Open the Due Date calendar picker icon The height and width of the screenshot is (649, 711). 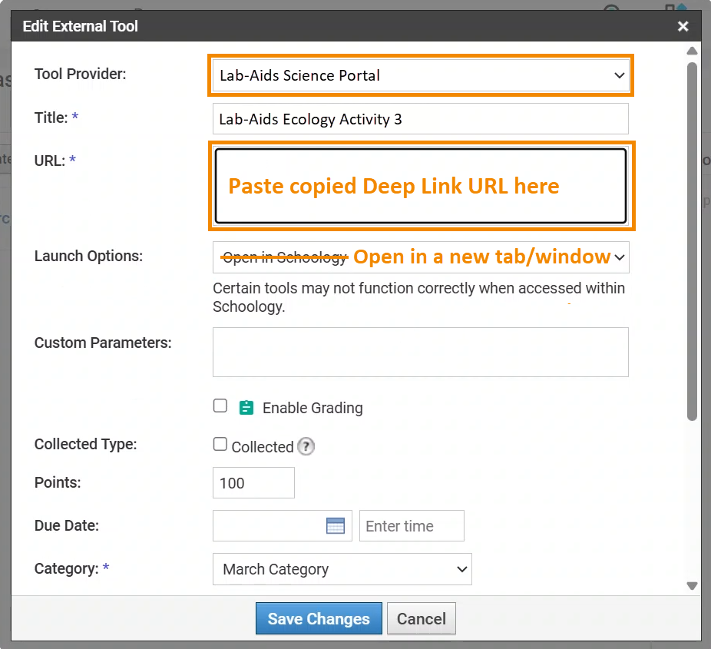point(336,525)
